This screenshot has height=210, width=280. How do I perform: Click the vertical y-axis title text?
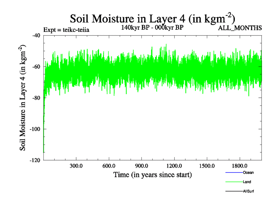pyautogui.click(x=23, y=98)
